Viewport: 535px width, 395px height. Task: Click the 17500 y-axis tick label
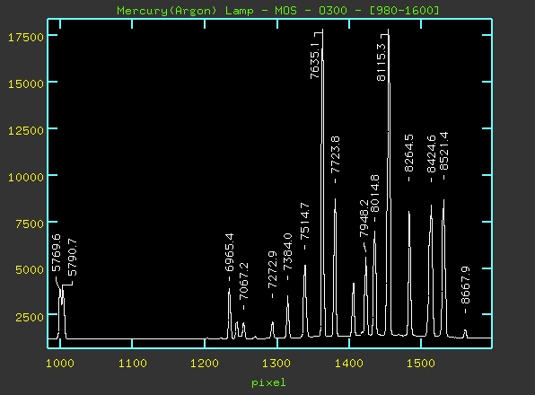pos(26,37)
